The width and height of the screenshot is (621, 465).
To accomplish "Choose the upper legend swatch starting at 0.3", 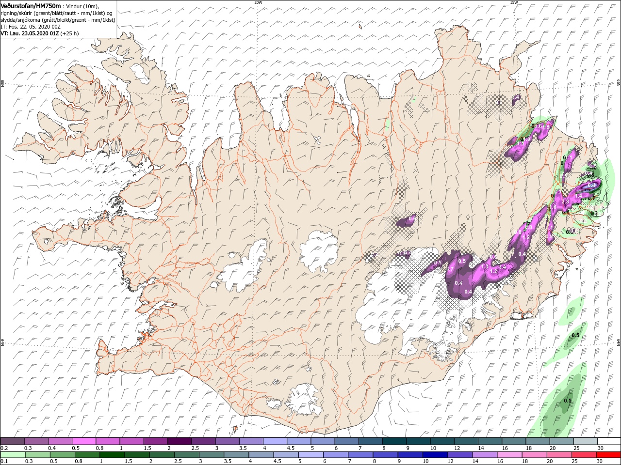I will click(x=36, y=441).
